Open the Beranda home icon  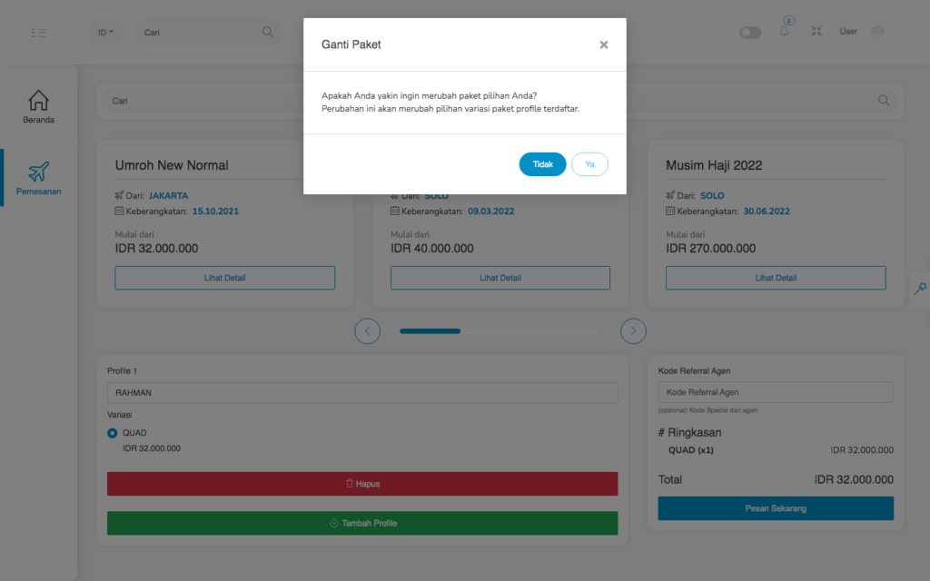(39, 101)
